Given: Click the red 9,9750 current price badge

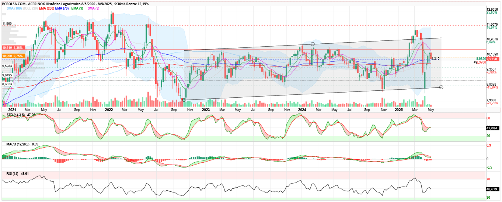Looking at the screenshot, I should point(492,59).
